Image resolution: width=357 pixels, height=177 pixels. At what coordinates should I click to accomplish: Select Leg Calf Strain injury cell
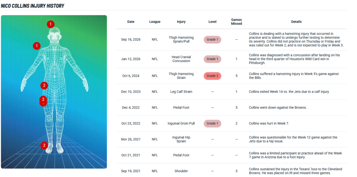(181, 92)
